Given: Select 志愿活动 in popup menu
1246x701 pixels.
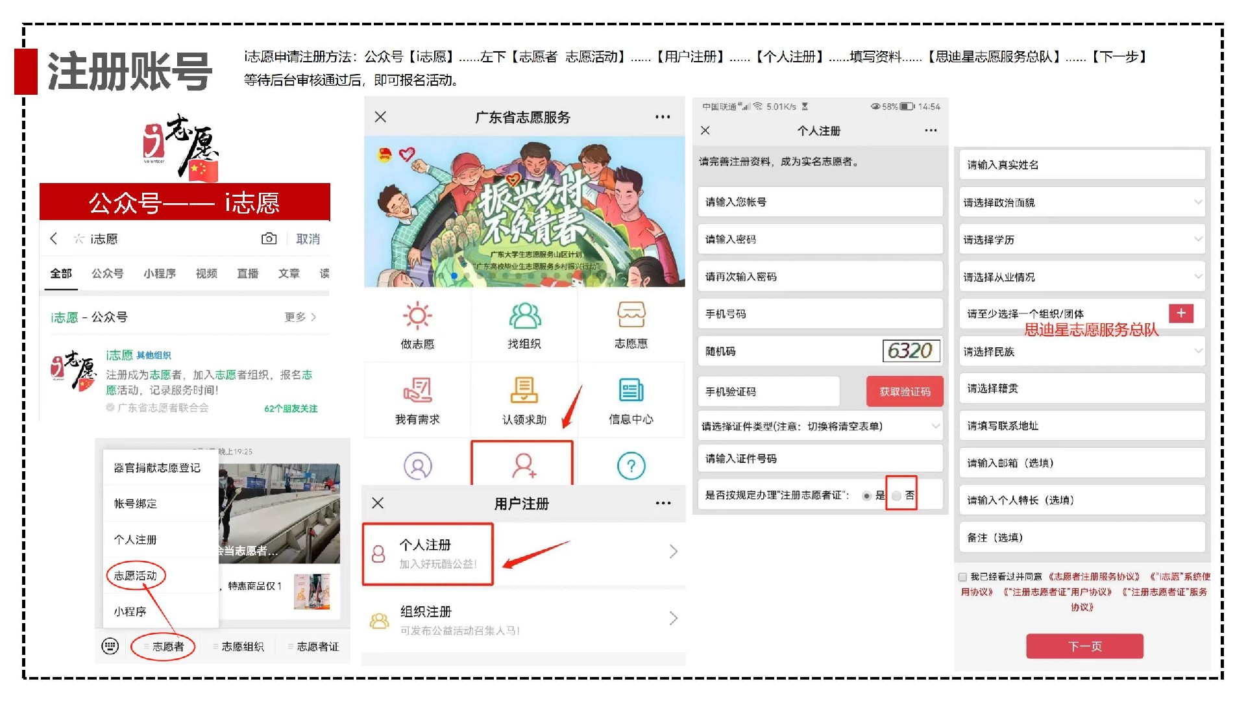Looking at the screenshot, I should pyautogui.click(x=136, y=576).
